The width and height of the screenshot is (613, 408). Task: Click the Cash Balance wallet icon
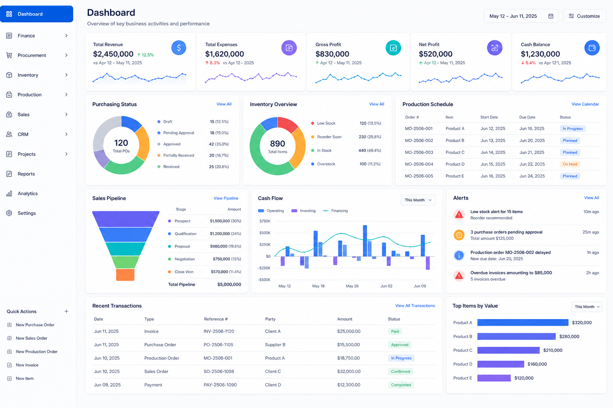[592, 48]
